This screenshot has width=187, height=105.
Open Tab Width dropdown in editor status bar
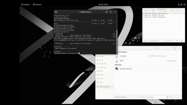154,41
